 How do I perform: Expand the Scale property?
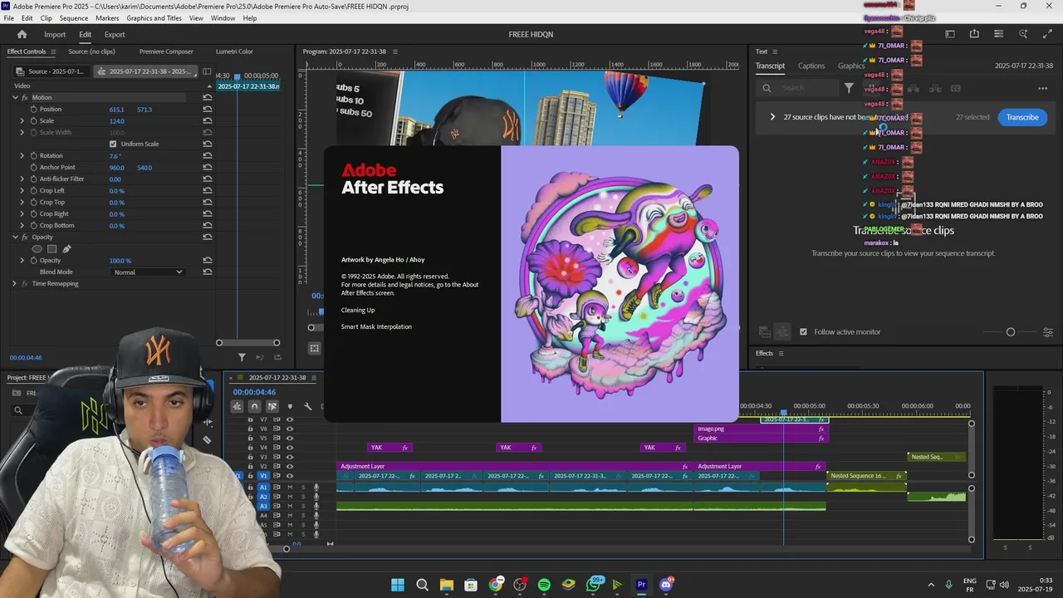[22, 120]
